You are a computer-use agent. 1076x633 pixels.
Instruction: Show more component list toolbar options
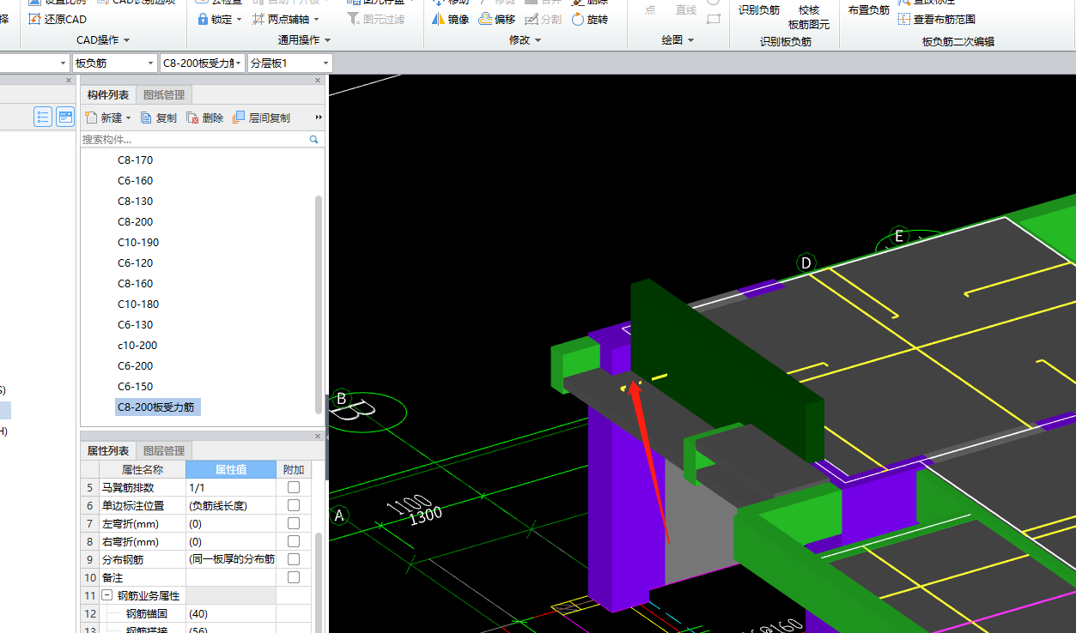319,118
